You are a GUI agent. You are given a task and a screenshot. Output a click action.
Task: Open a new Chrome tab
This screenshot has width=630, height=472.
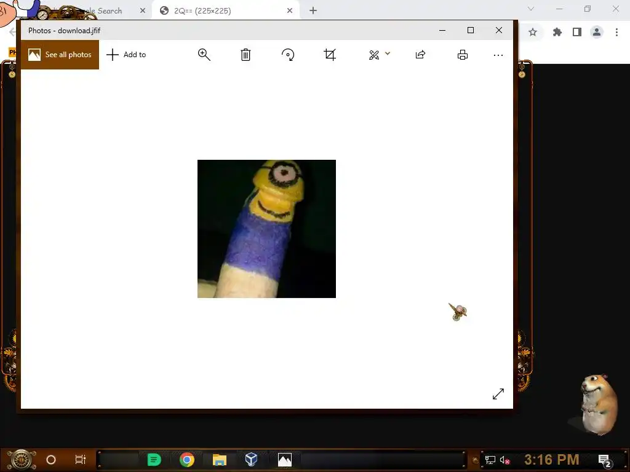pos(313,11)
